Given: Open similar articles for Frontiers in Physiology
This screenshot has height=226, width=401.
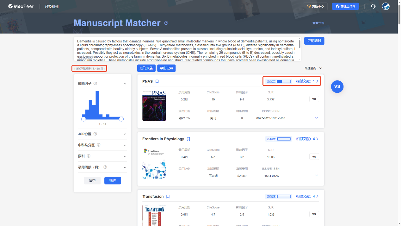Looking at the screenshot, I should coord(307,139).
